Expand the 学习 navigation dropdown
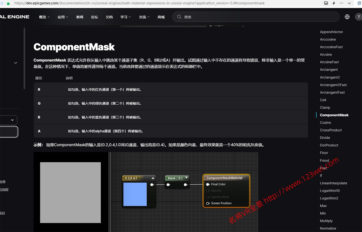Image resolution: width=362 pixels, height=232 pixels. 125,17
